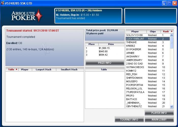Select player 7TURDSPATULA

(x=148, y=92)
